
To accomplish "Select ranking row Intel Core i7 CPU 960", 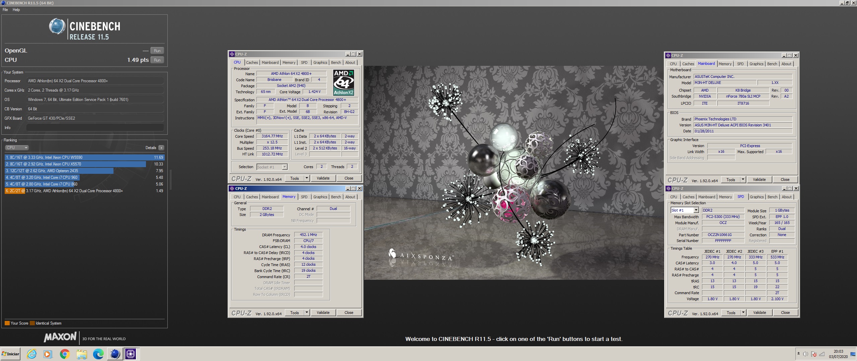I will click(x=84, y=177).
